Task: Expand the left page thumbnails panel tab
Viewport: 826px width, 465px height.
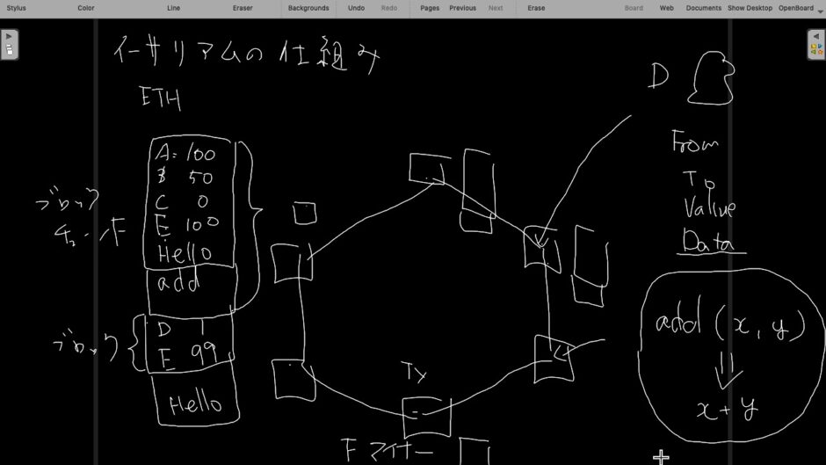Action: coord(9,44)
